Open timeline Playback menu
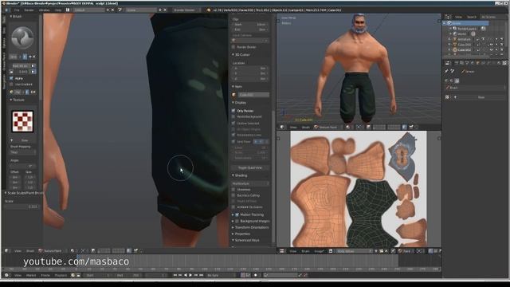Viewport: 510px width, 287px height. [x=61, y=275]
